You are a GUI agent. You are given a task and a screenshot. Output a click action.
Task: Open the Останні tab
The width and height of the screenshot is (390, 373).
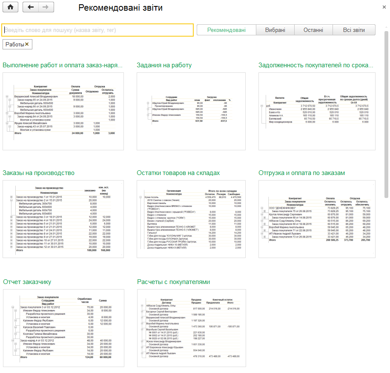click(313, 30)
